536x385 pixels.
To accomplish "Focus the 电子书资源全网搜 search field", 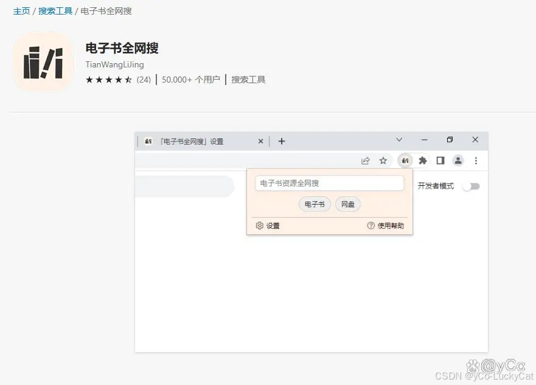I will point(330,183).
